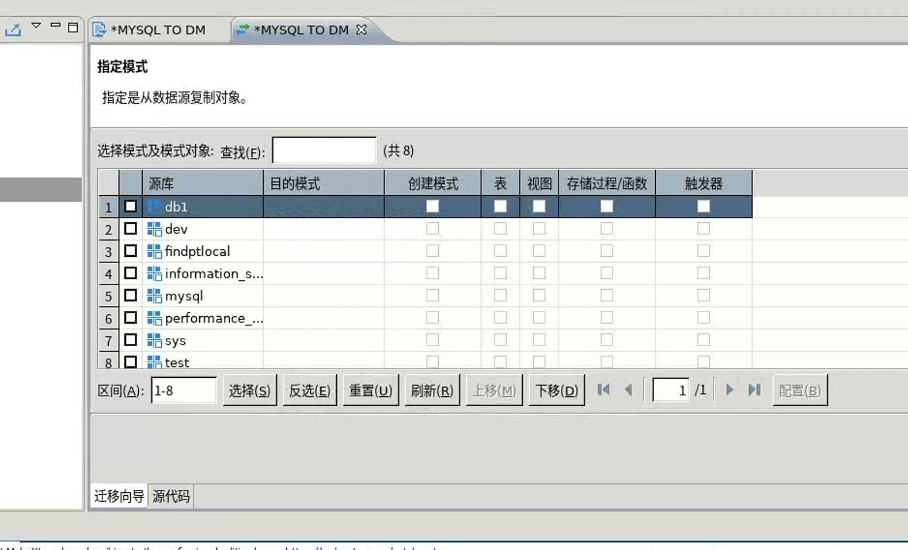The height and width of the screenshot is (550, 908).
Task: Minimize the left panel
Action: coord(55,25)
